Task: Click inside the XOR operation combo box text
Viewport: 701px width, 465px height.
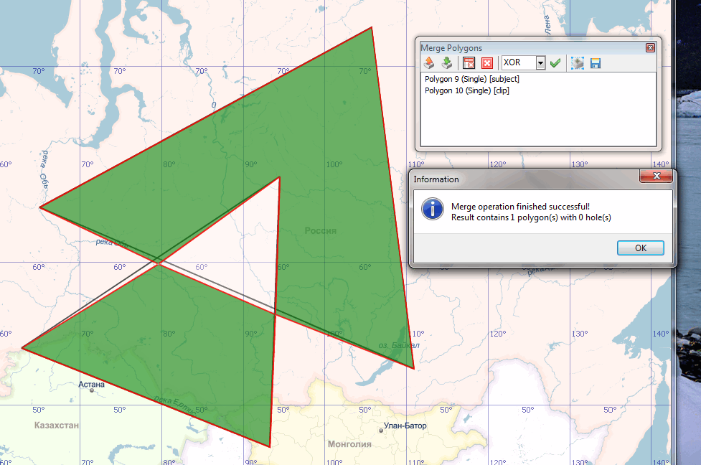Action: 518,63
